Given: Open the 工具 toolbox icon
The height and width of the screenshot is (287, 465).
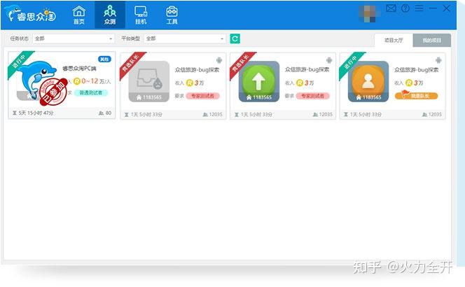Looking at the screenshot, I should point(172,15).
